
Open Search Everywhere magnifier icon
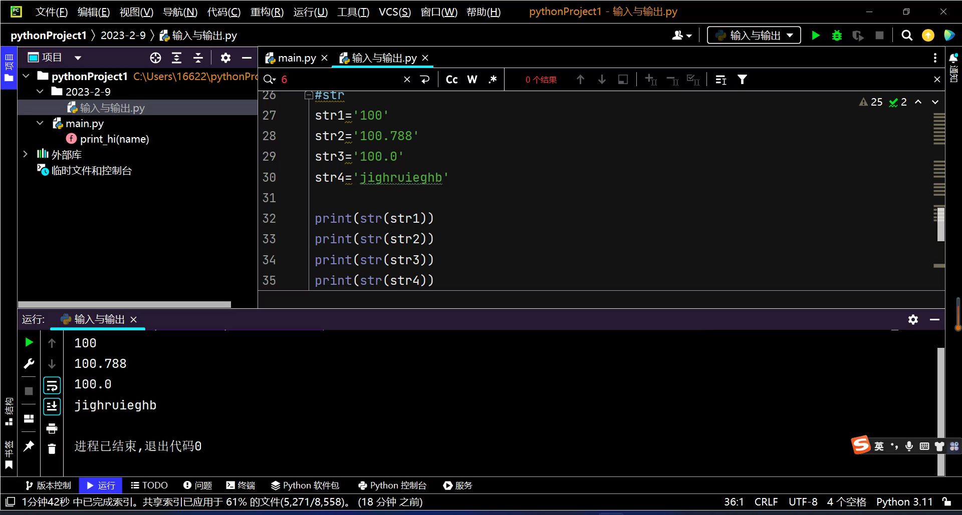[x=907, y=36]
